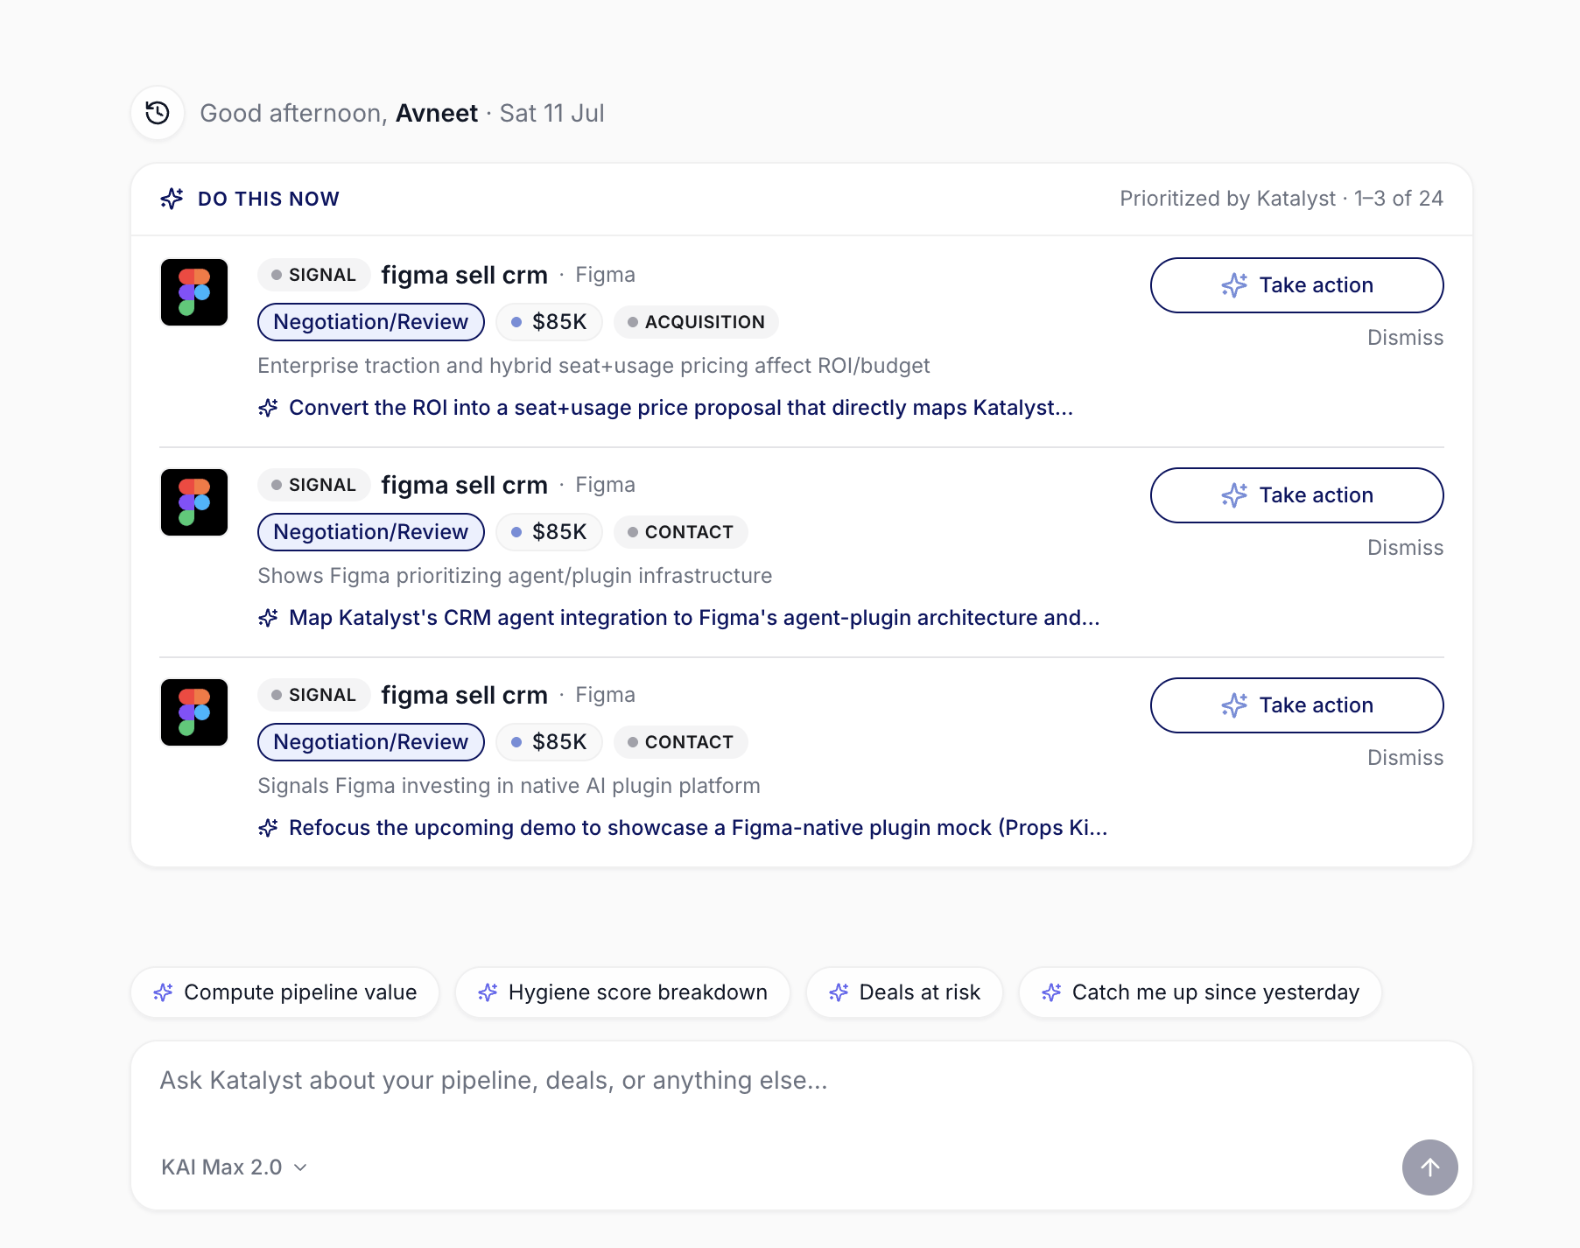Click the sparkle icon in the Deals at risk chip
Screen dimensions: 1580x1248
[839, 992]
